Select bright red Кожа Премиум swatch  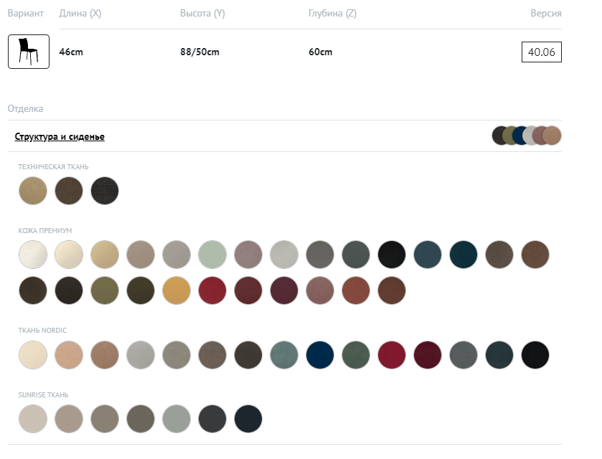tap(212, 290)
